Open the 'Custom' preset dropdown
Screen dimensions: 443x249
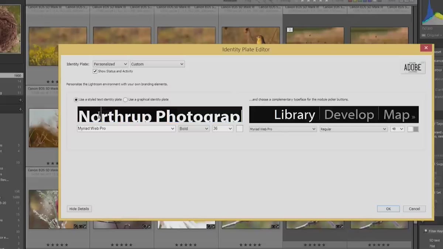pyautogui.click(x=157, y=64)
